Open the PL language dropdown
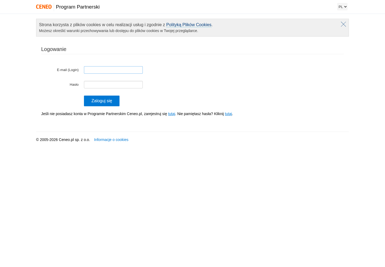Screen dimensions: 385x267 [342, 7]
